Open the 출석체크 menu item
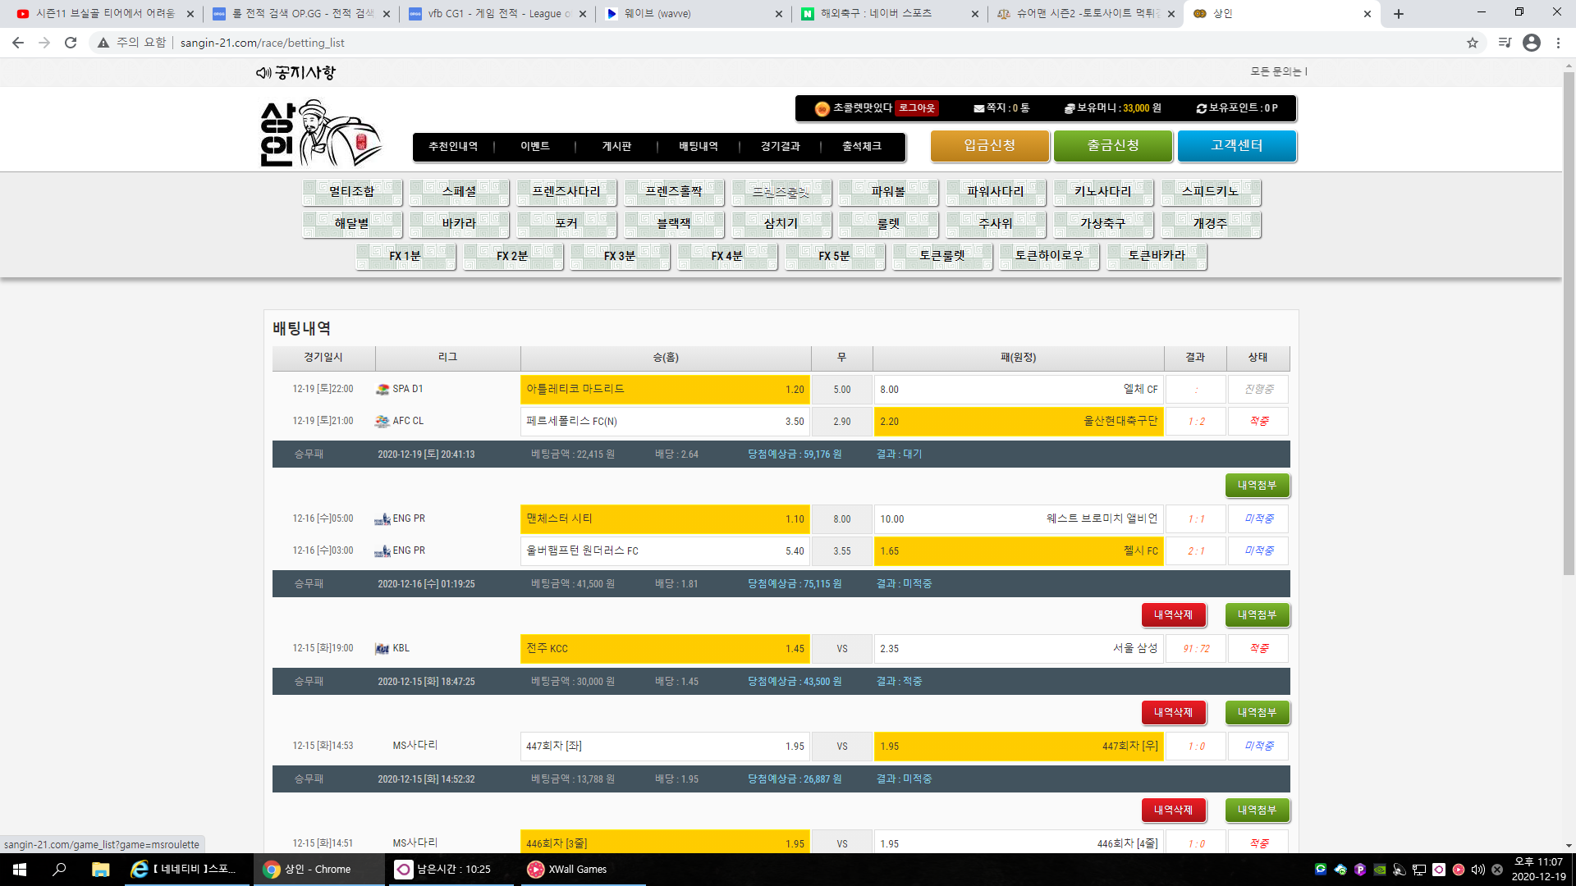 click(861, 146)
